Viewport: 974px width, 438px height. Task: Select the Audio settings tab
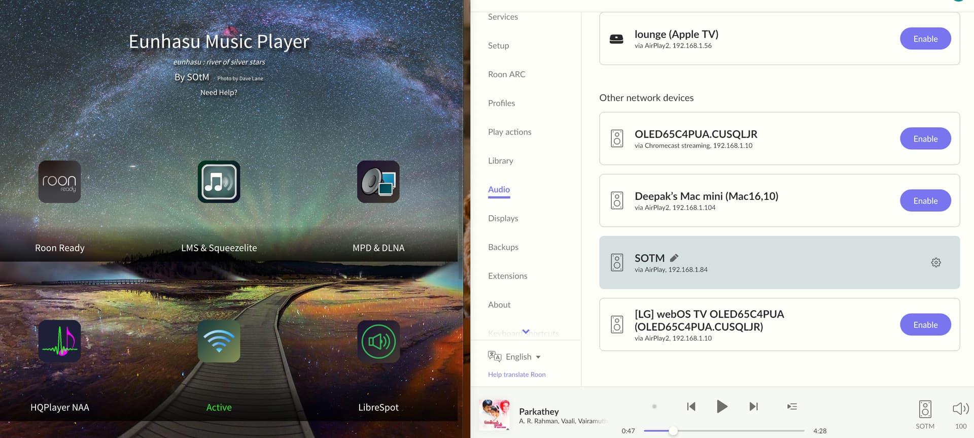[499, 189]
